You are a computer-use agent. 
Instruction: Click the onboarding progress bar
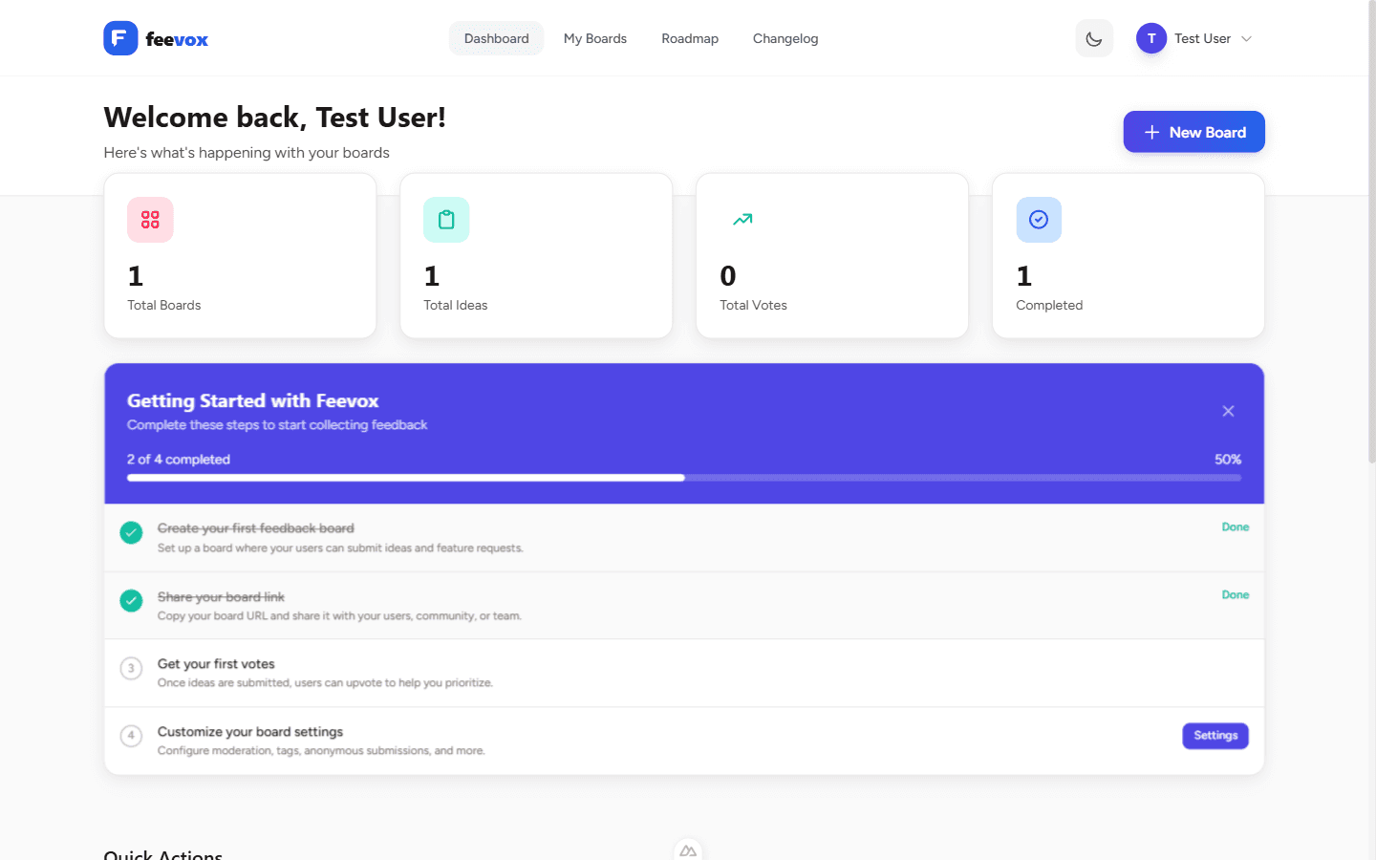pos(684,478)
